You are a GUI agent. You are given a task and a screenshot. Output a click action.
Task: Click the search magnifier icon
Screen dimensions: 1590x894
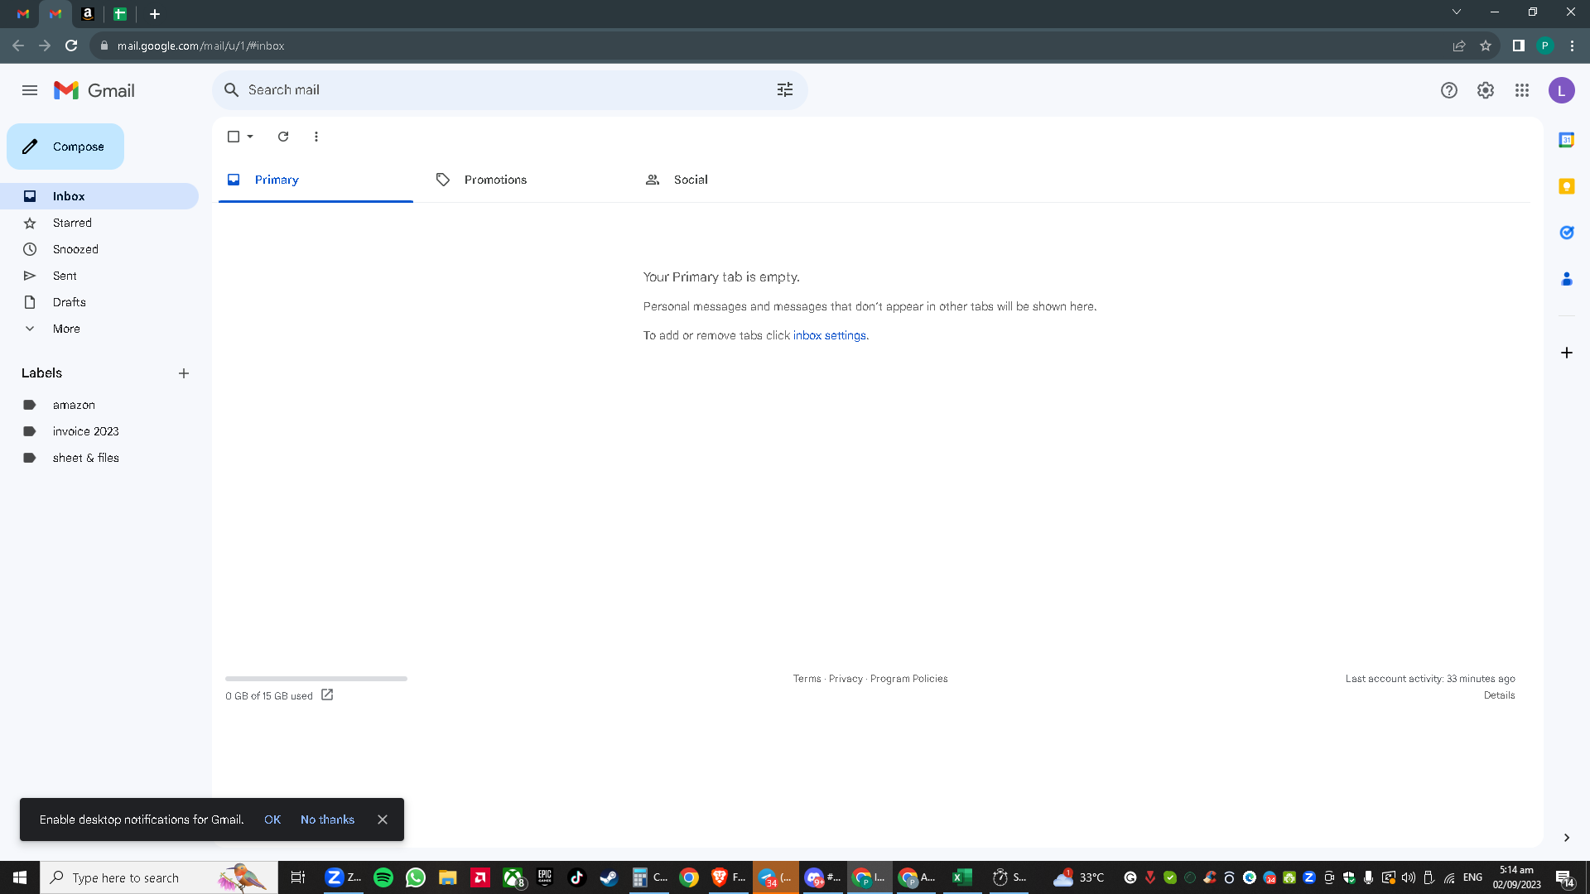pyautogui.click(x=232, y=90)
